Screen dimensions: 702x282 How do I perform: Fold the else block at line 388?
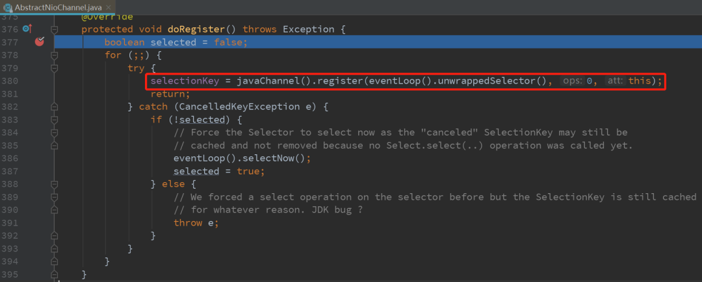[x=55, y=184]
